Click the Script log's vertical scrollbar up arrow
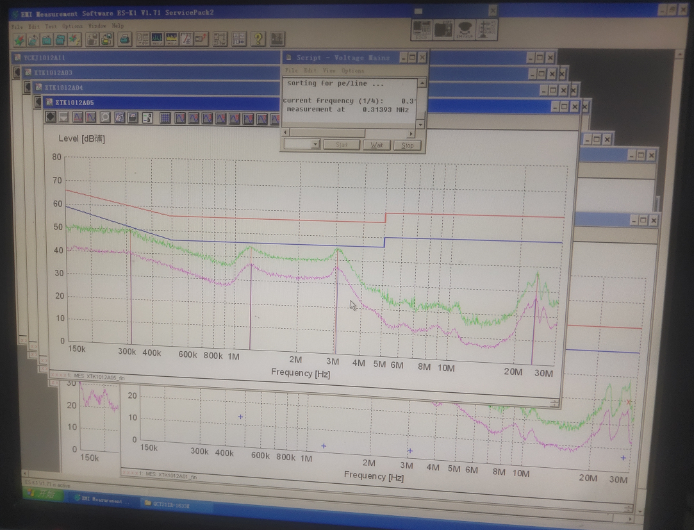Screen dimensions: 694x530 point(422,83)
